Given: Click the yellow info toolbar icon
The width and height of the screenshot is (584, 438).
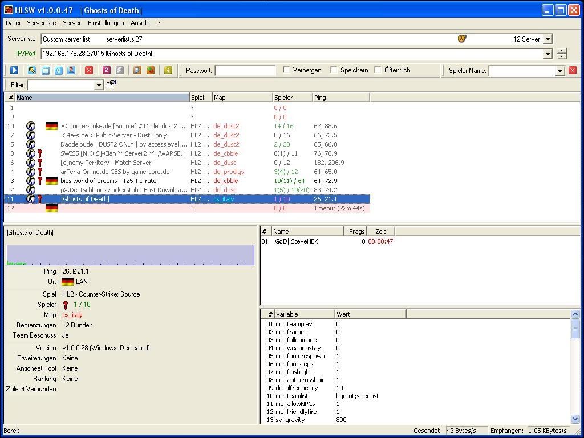Looking at the screenshot, I should [168, 70].
